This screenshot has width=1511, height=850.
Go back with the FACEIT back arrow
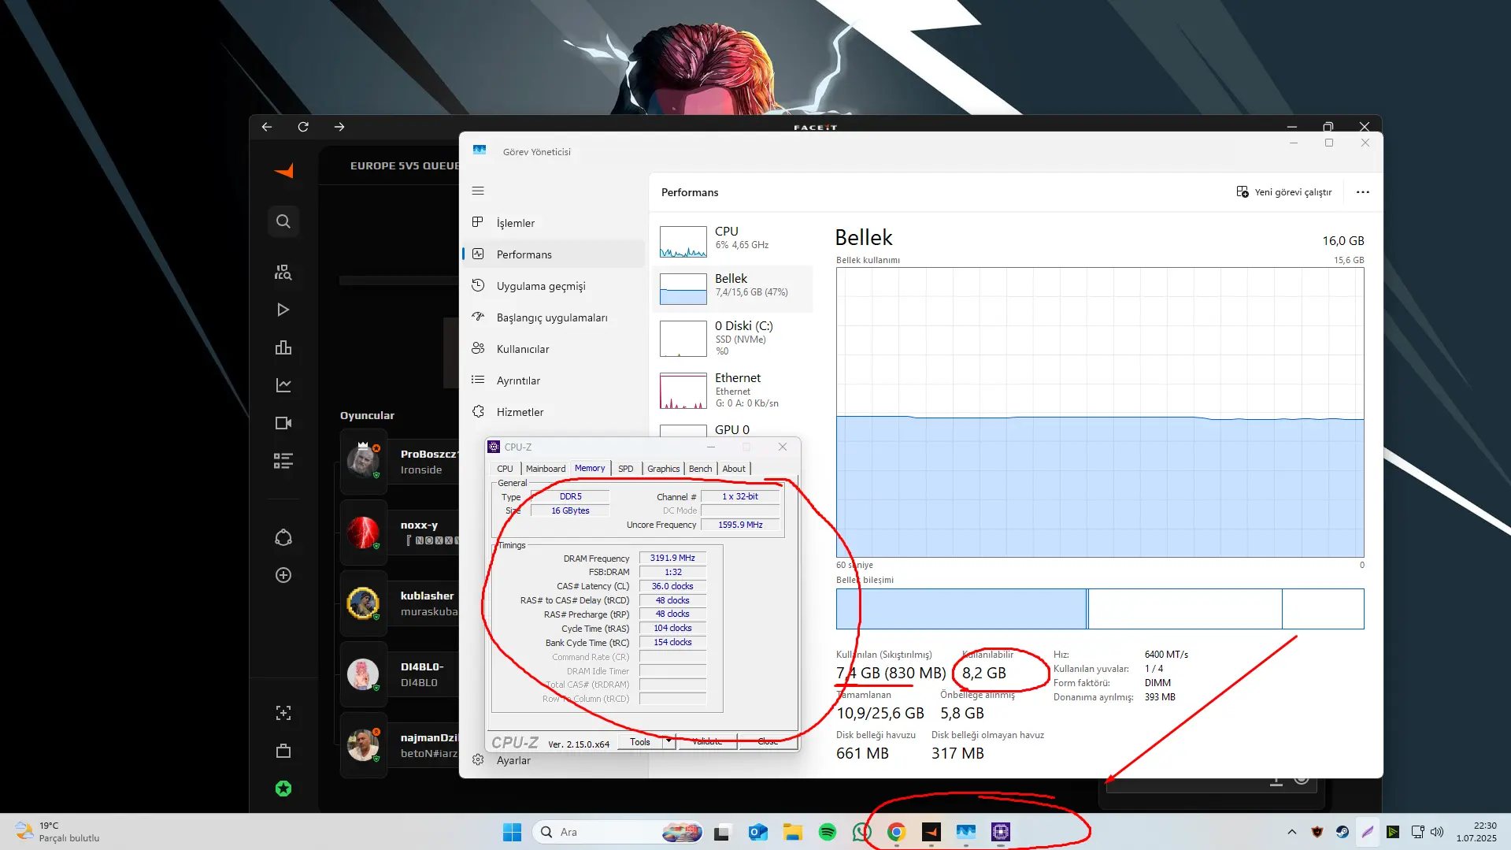point(267,126)
